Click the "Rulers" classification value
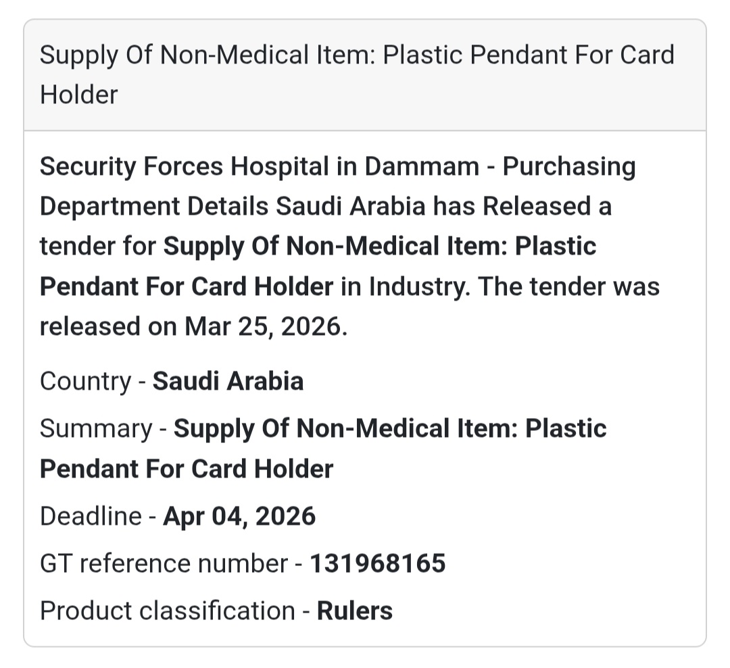Image resolution: width=730 pixels, height=668 pixels. [x=354, y=611]
